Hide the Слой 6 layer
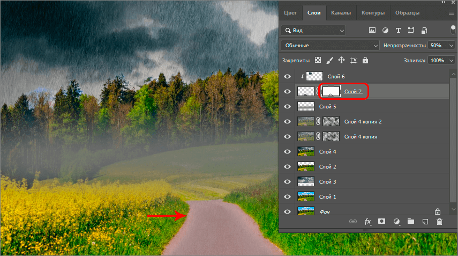 coord(287,77)
